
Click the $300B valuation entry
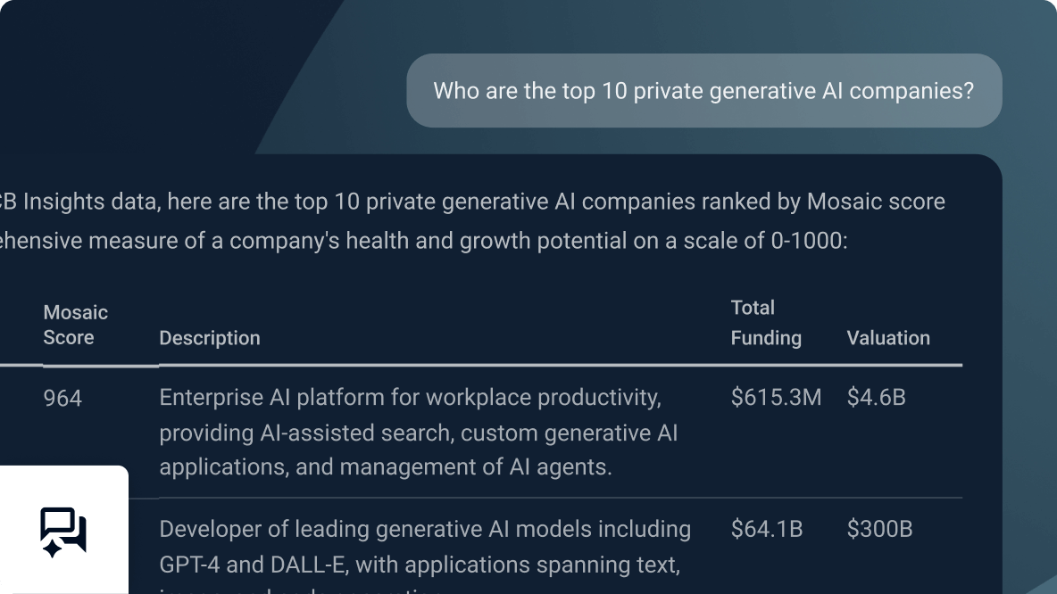click(881, 528)
